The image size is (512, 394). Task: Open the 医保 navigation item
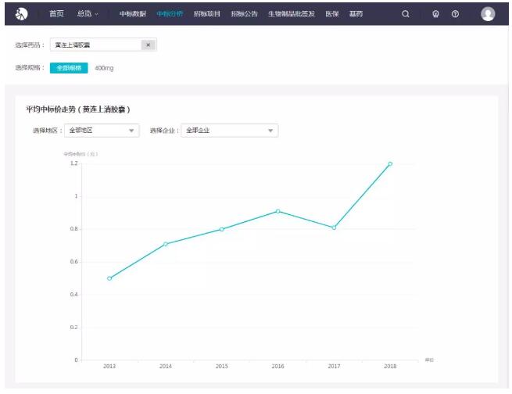click(332, 14)
